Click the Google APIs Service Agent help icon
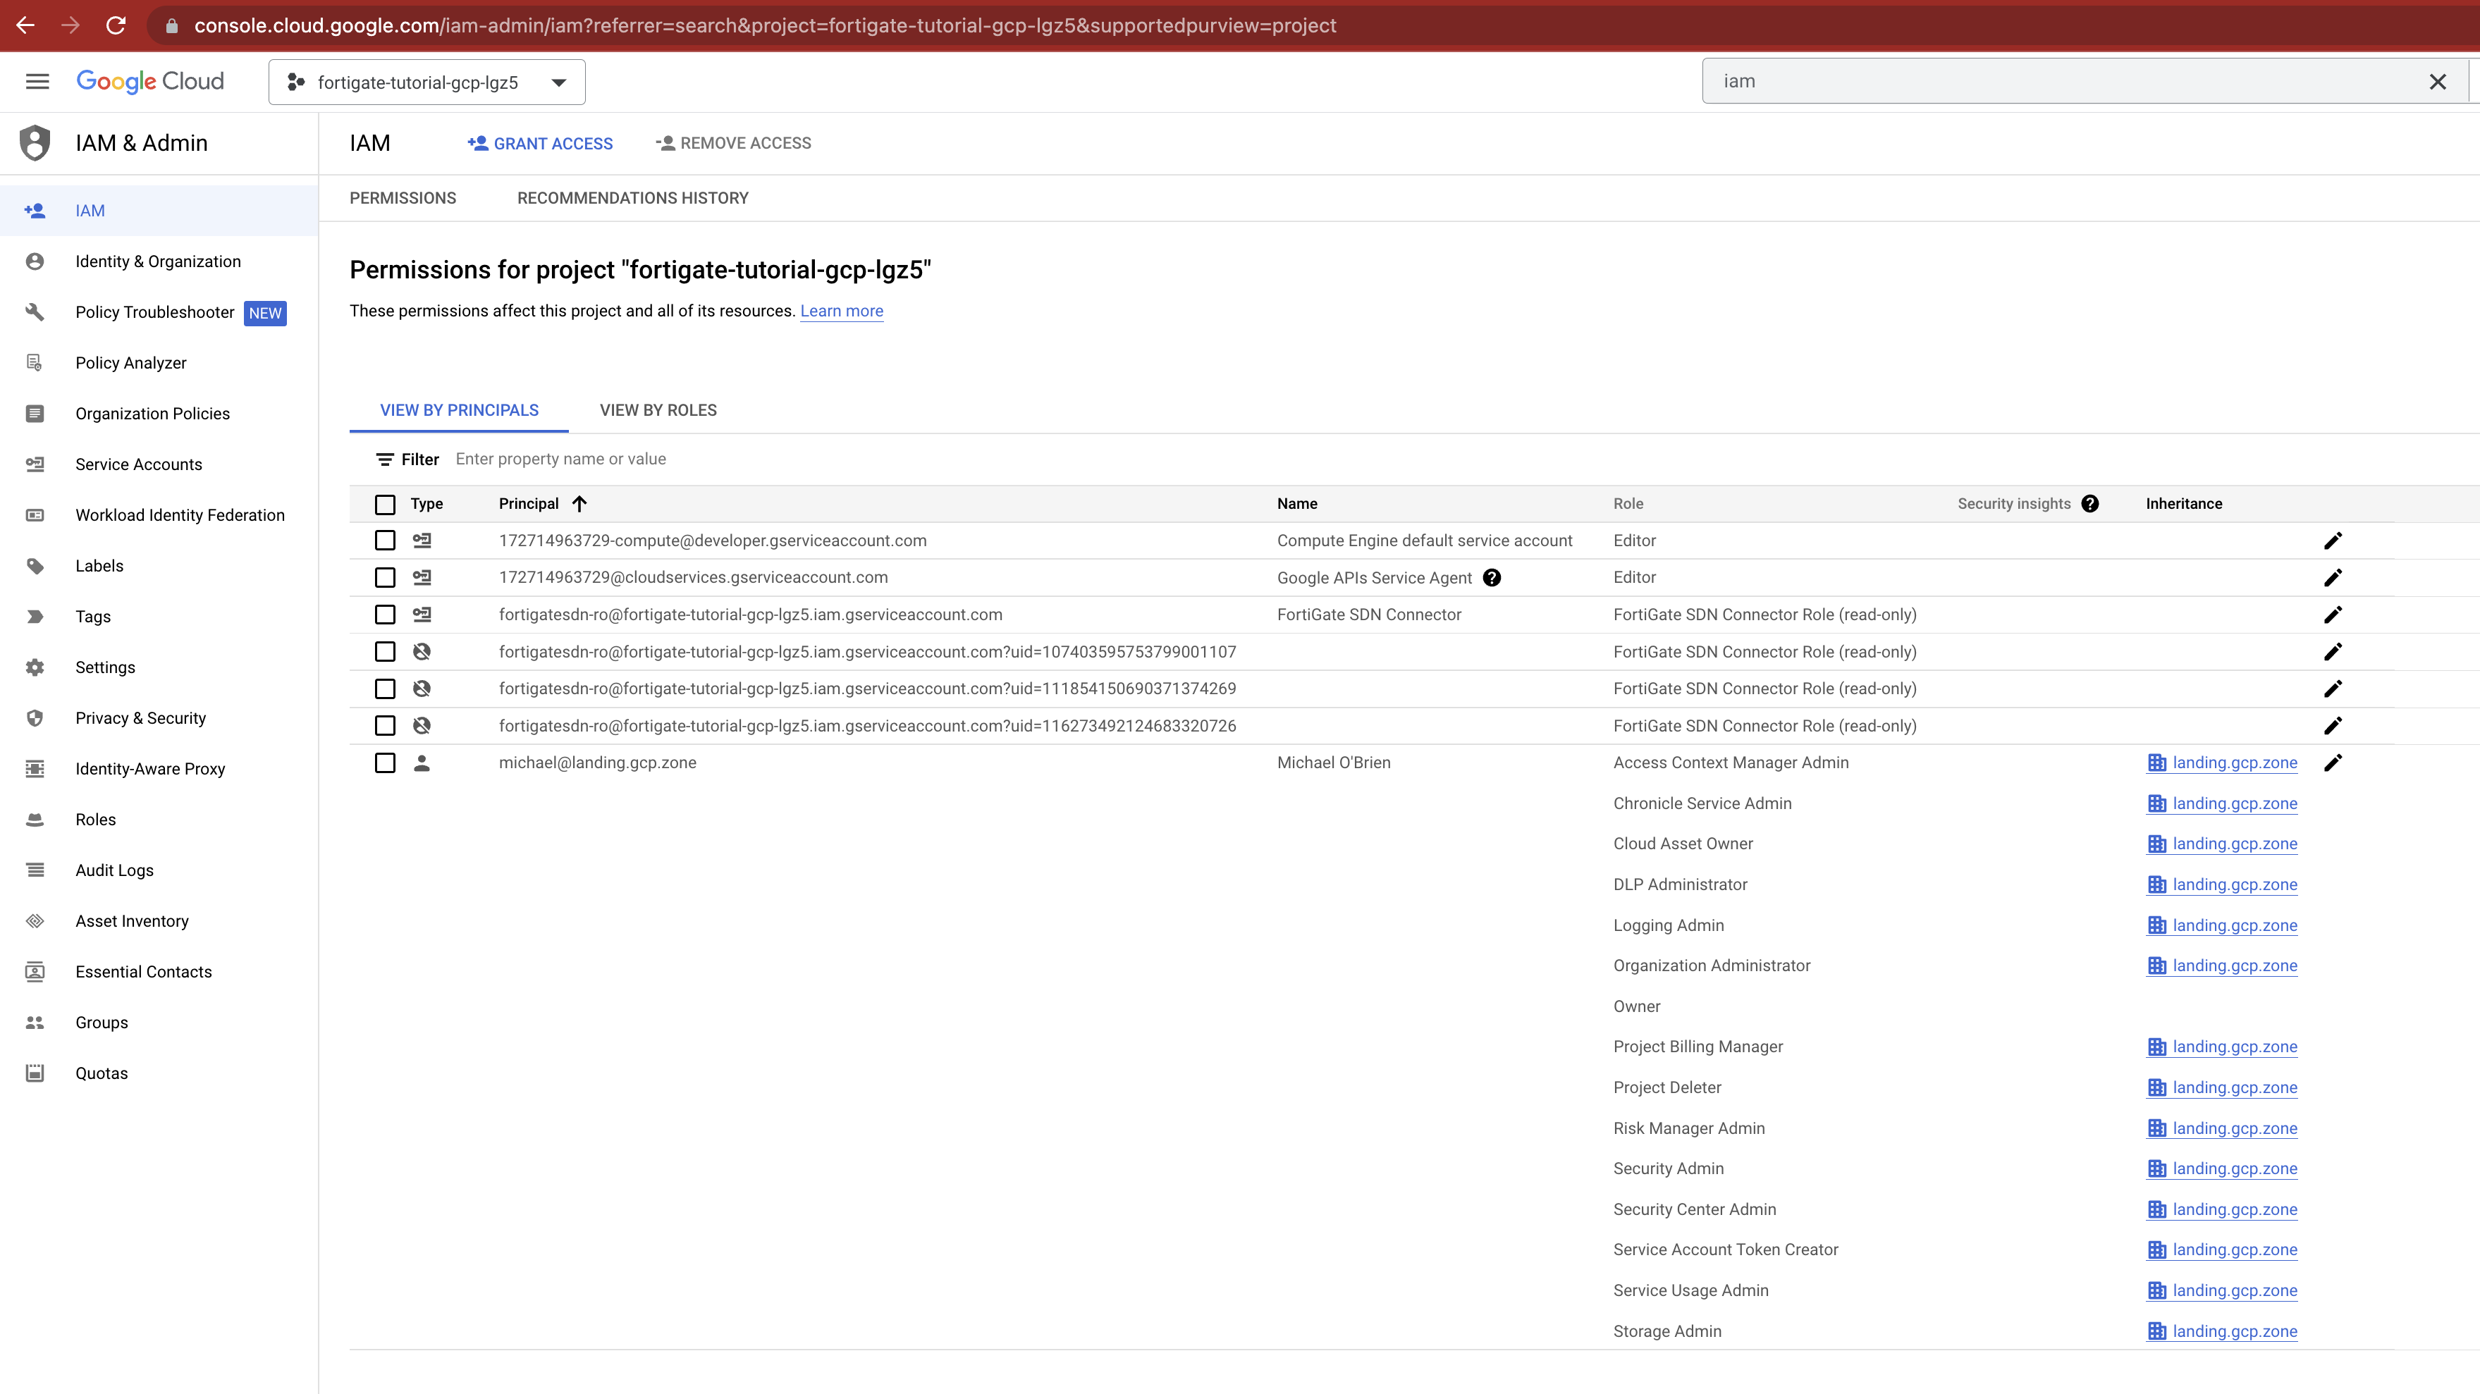Image resolution: width=2480 pixels, height=1394 pixels. click(x=1492, y=578)
